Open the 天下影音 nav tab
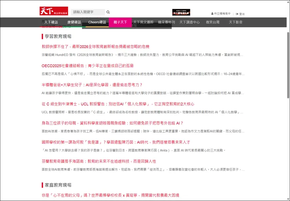Viewport: 290px width, 201px height. tap(236, 22)
